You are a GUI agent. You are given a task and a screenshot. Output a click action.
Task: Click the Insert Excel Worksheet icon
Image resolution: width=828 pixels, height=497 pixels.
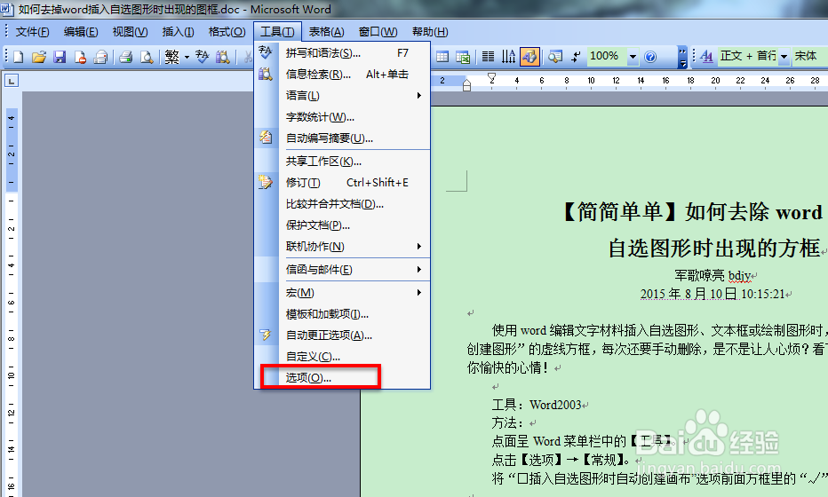[x=463, y=57]
